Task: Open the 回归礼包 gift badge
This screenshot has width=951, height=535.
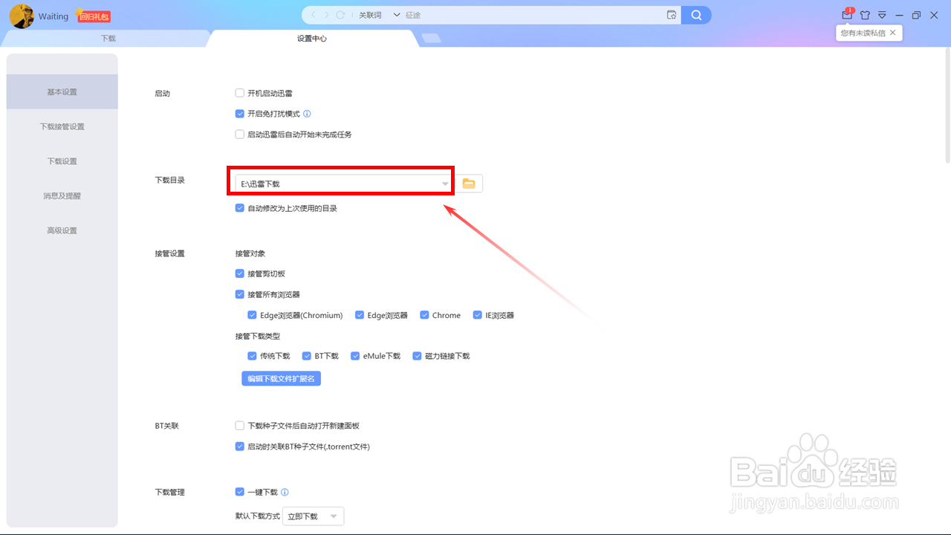Action: pyautogui.click(x=94, y=16)
